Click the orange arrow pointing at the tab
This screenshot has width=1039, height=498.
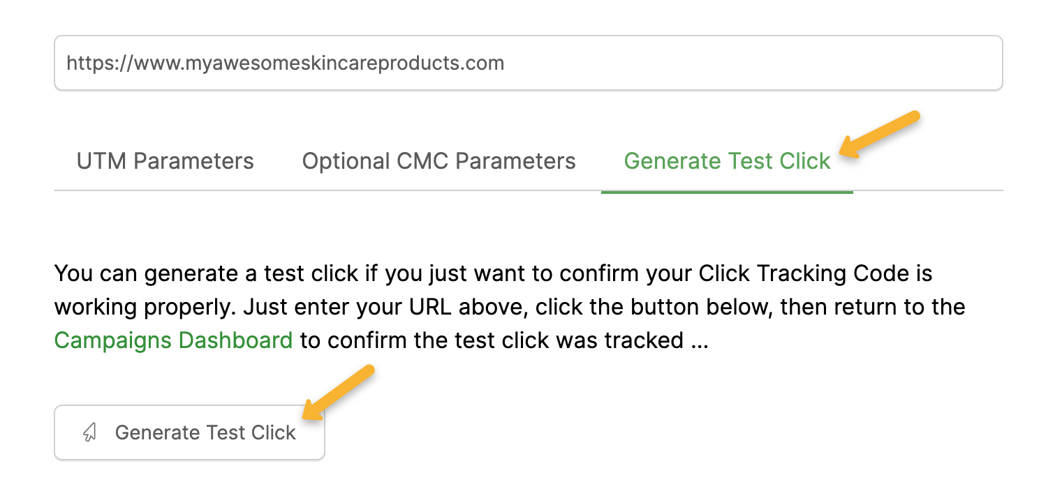[881, 133]
